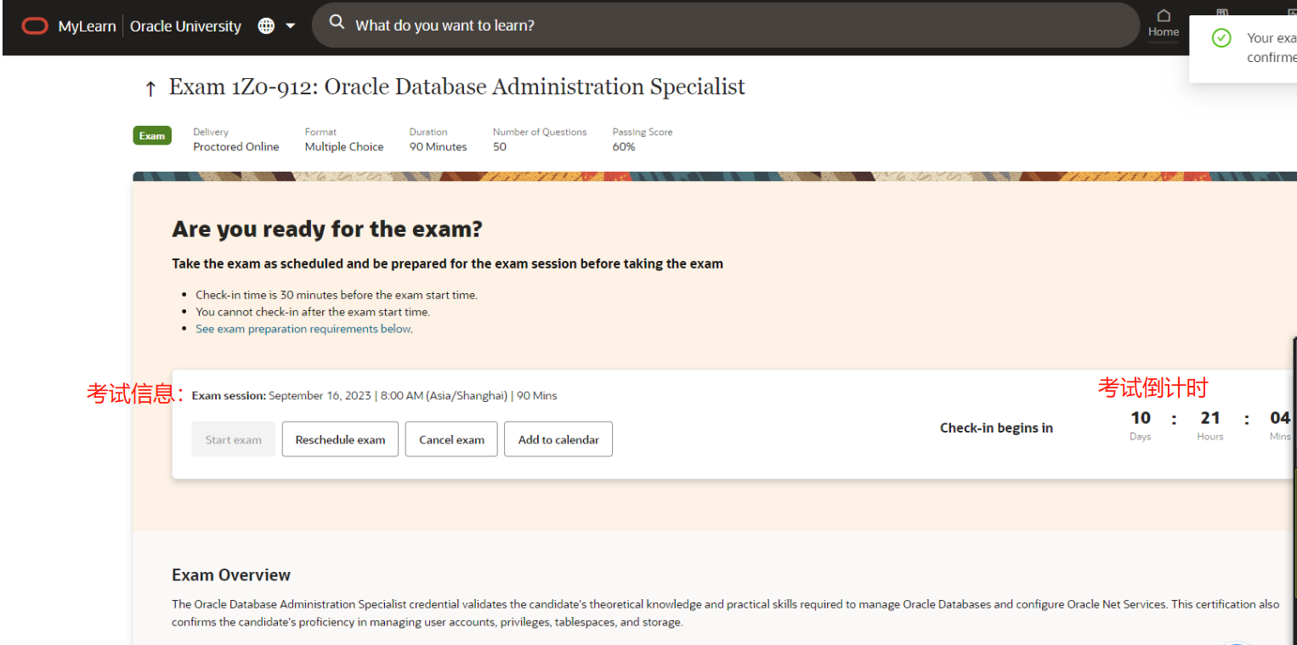Click the countdown '10' Days value
1297x645 pixels.
tap(1141, 418)
